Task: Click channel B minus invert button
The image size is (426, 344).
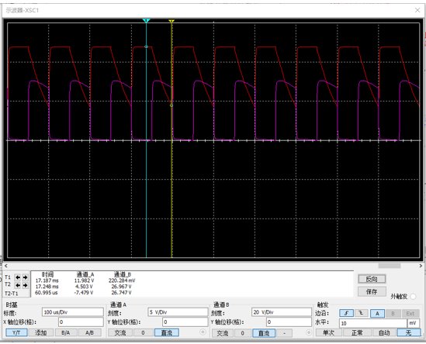Action: tap(285, 333)
